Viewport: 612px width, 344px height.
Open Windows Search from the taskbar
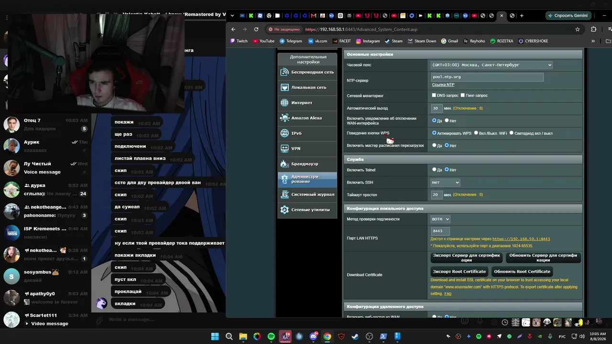[x=229, y=336]
